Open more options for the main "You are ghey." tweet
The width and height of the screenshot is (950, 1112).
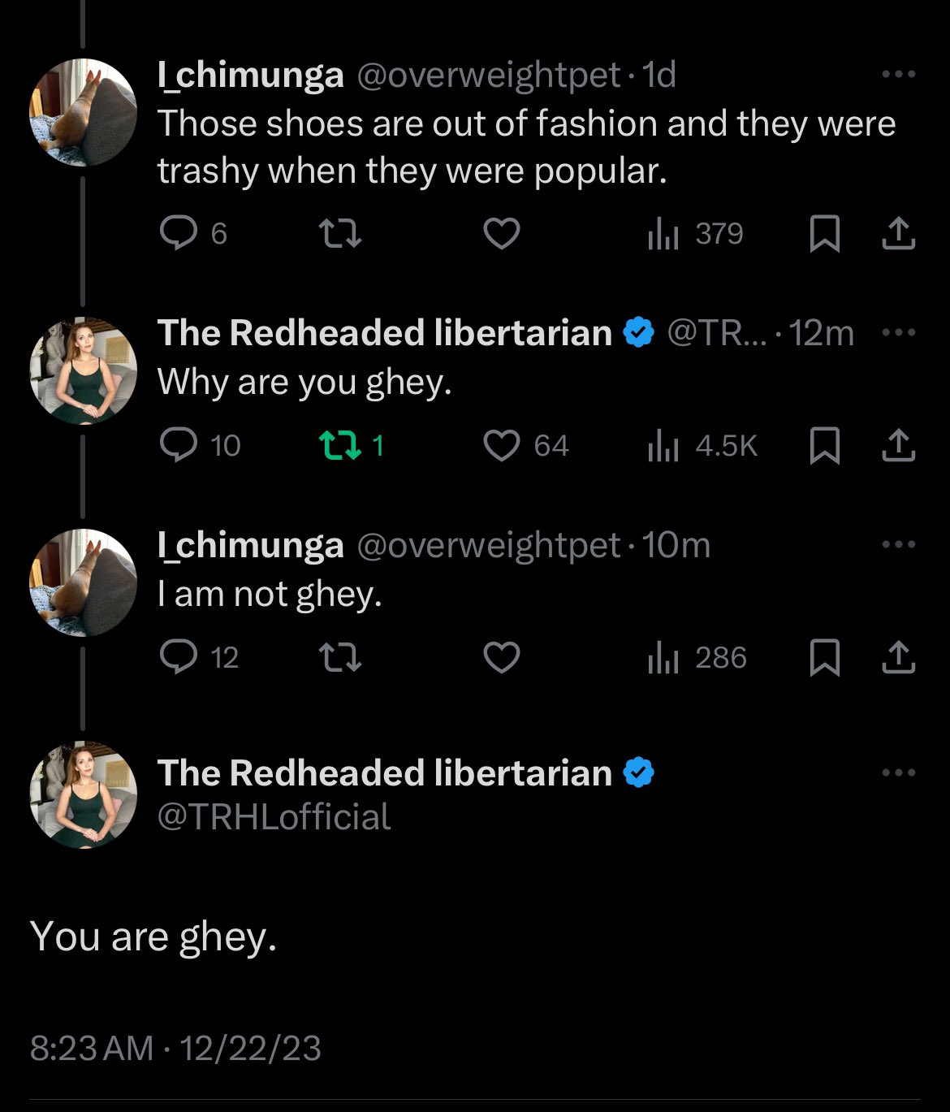click(x=899, y=773)
